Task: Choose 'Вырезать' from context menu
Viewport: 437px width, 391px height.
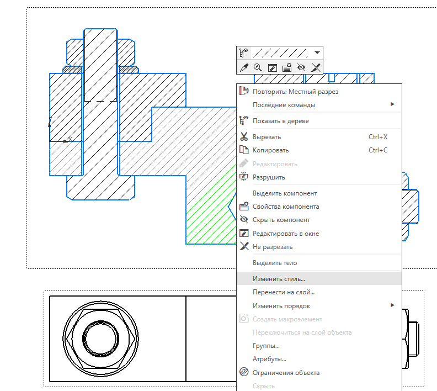Action: [x=319, y=137]
